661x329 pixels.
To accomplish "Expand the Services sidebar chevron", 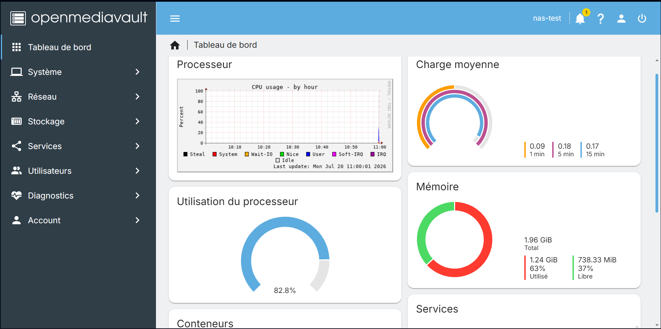I will [x=137, y=146].
